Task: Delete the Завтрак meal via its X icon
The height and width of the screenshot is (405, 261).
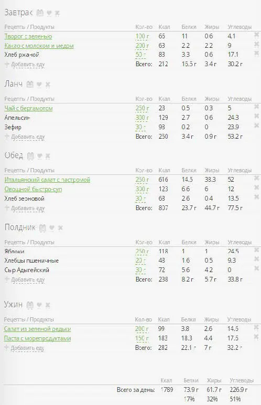Action: 57,13
